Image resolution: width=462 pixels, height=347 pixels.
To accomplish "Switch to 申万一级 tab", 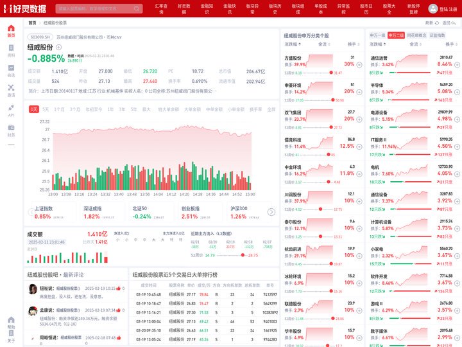I will (x=377, y=35).
